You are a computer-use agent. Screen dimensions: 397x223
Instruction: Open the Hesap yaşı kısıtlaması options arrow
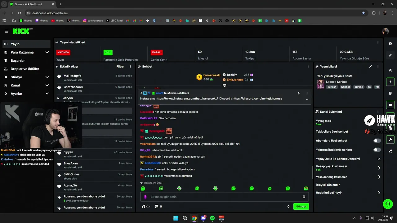coord(379,168)
